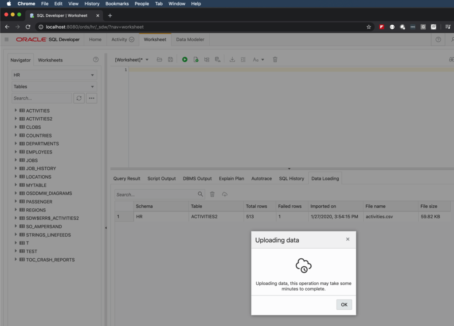The image size is (454, 326).
Task: Click the Explain Plan toolbar icon
Action: [x=207, y=59]
